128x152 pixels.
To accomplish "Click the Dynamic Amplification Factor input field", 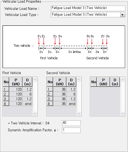I will (x=71, y=130).
